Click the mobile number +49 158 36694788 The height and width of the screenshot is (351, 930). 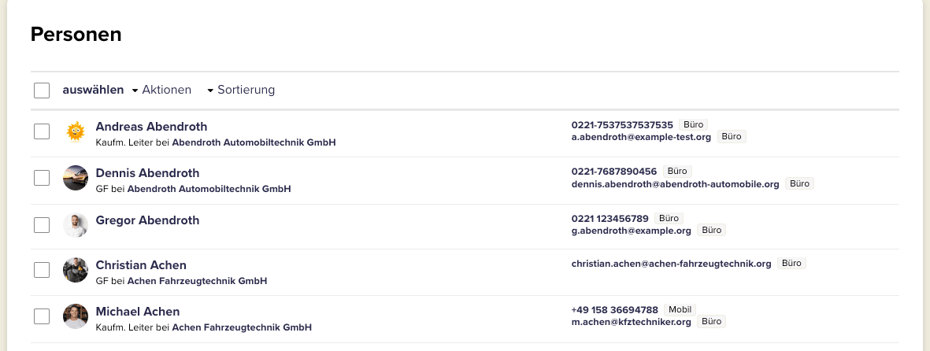pyautogui.click(x=614, y=310)
